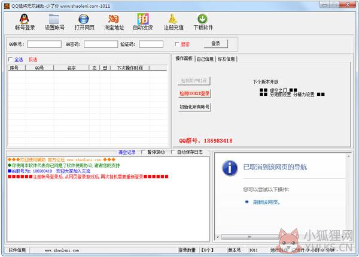This screenshot has height=257, width=359.
Task: Click the 下次操作时间 column header
Action: coord(130,68)
